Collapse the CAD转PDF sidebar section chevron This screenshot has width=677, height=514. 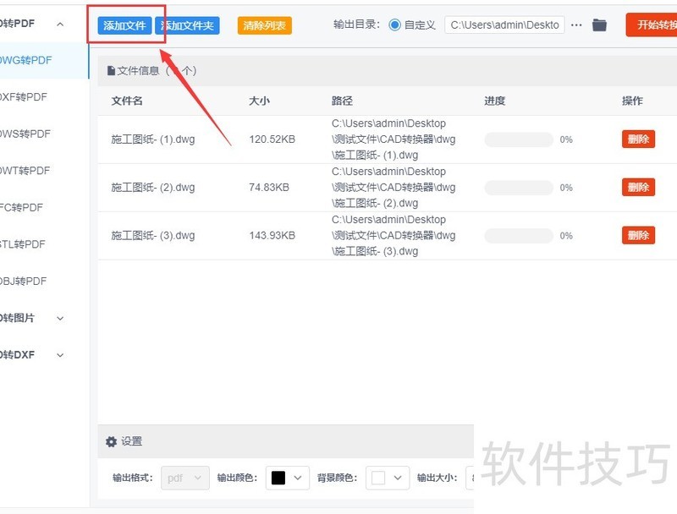[60, 25]
